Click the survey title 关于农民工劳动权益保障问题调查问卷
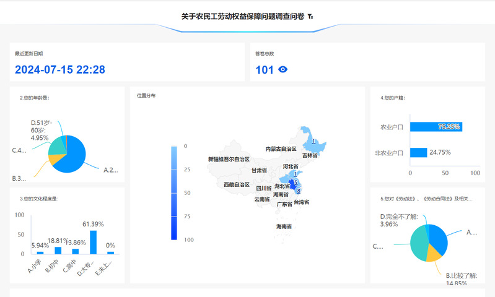The image size is (495, 297). pyautogui.click(x=242, y=16)
